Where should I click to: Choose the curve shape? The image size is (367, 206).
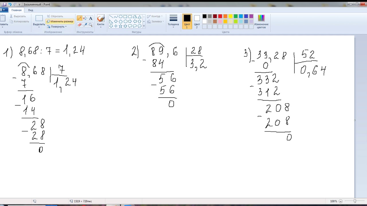tap(116, 17)
